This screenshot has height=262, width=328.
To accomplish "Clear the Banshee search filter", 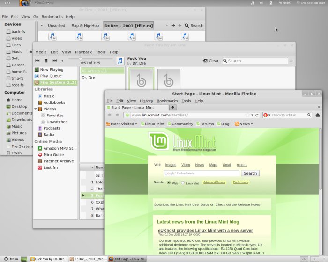I will point(211,61).
